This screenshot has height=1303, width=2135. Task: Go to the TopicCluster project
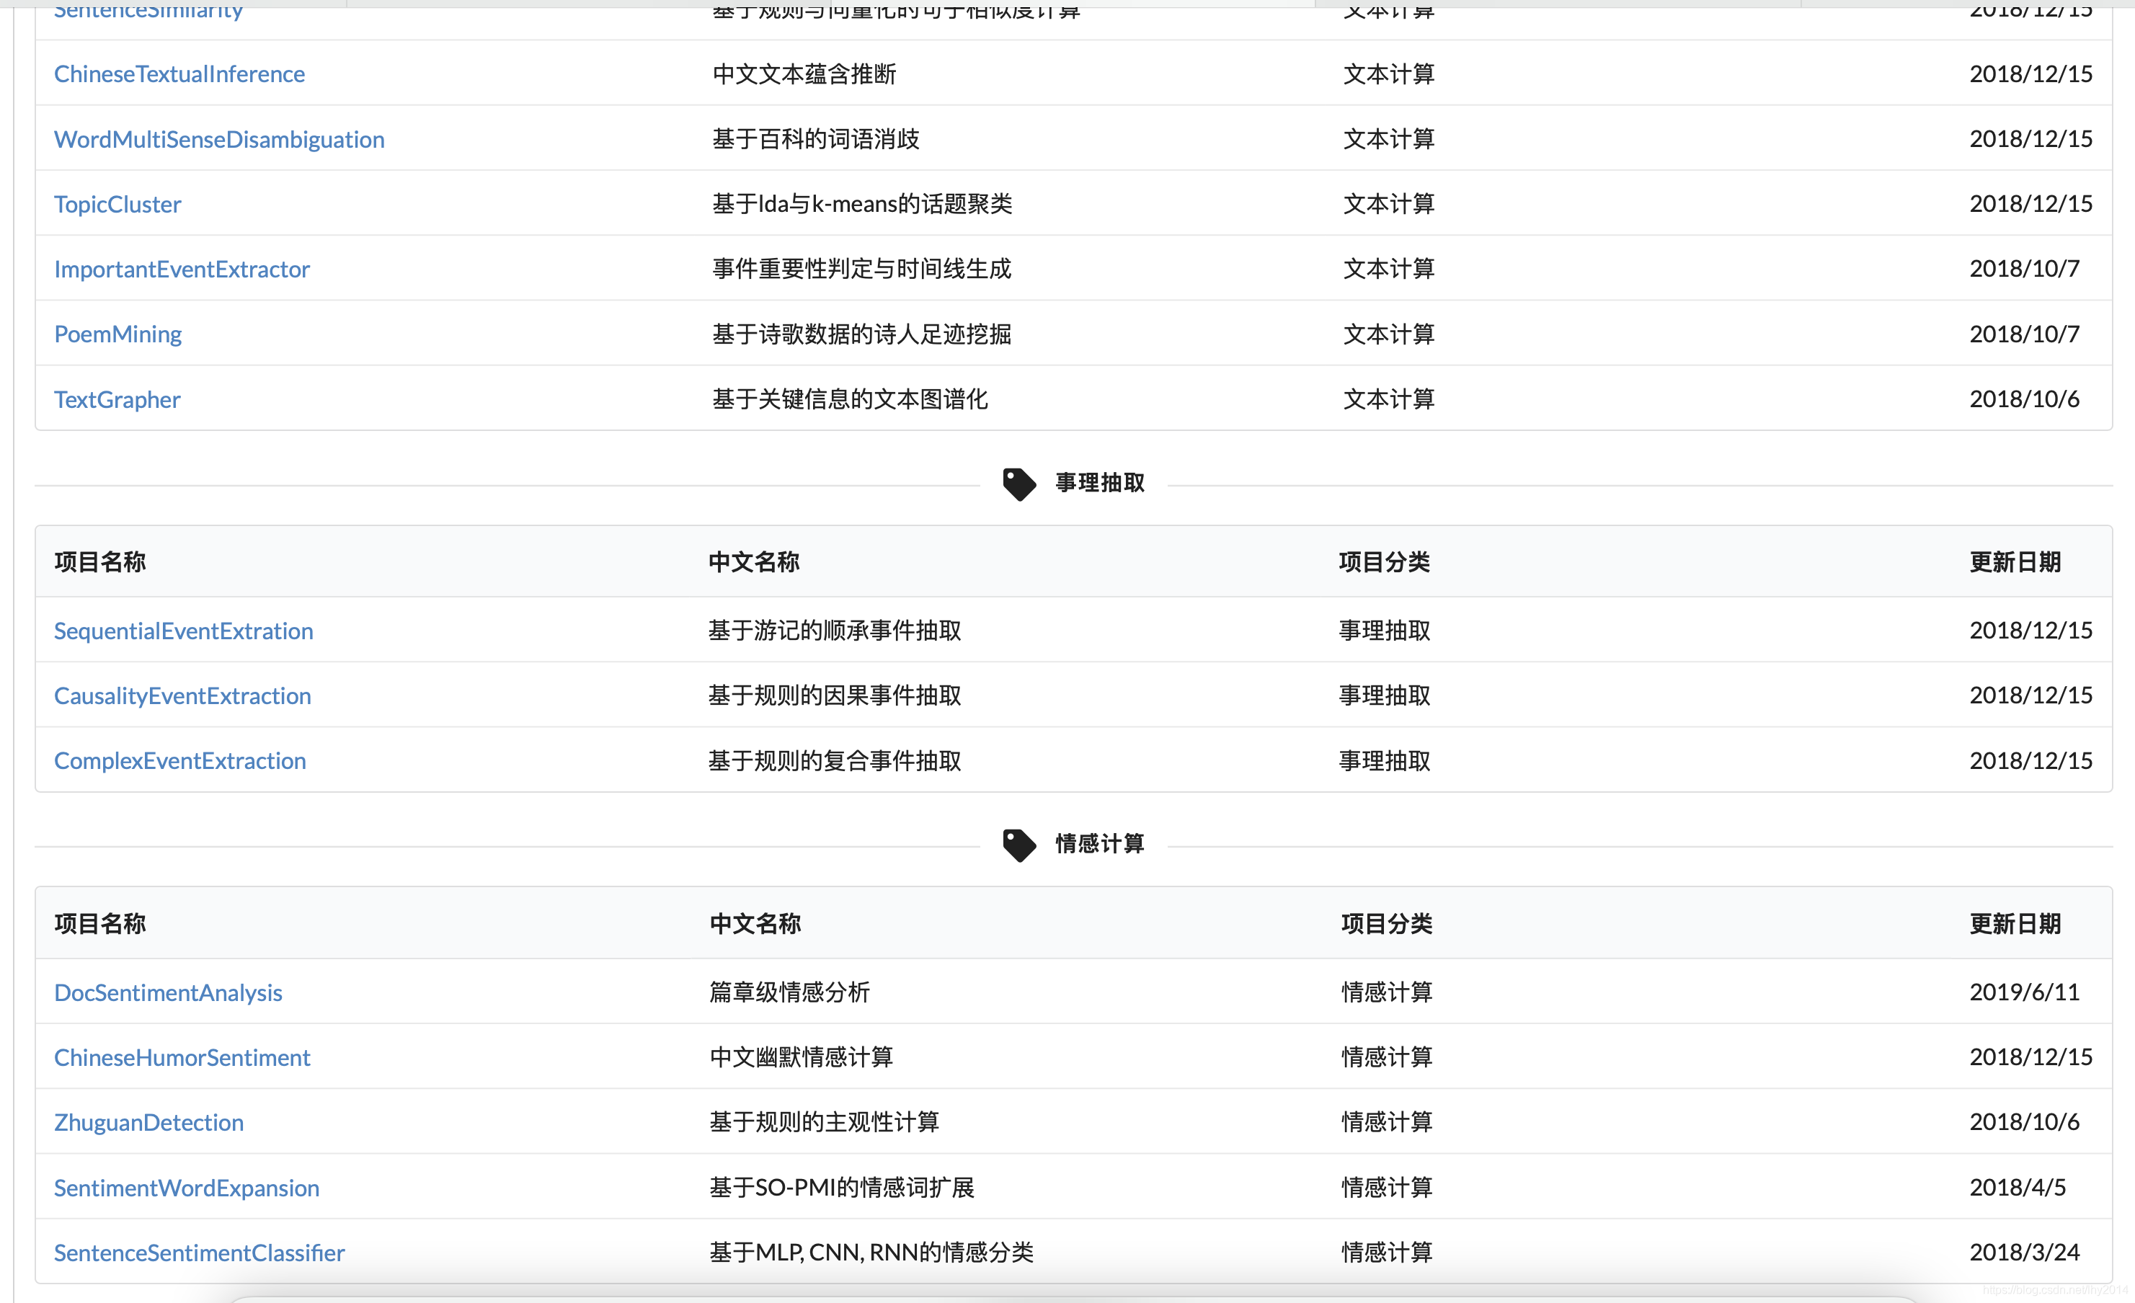117,205
